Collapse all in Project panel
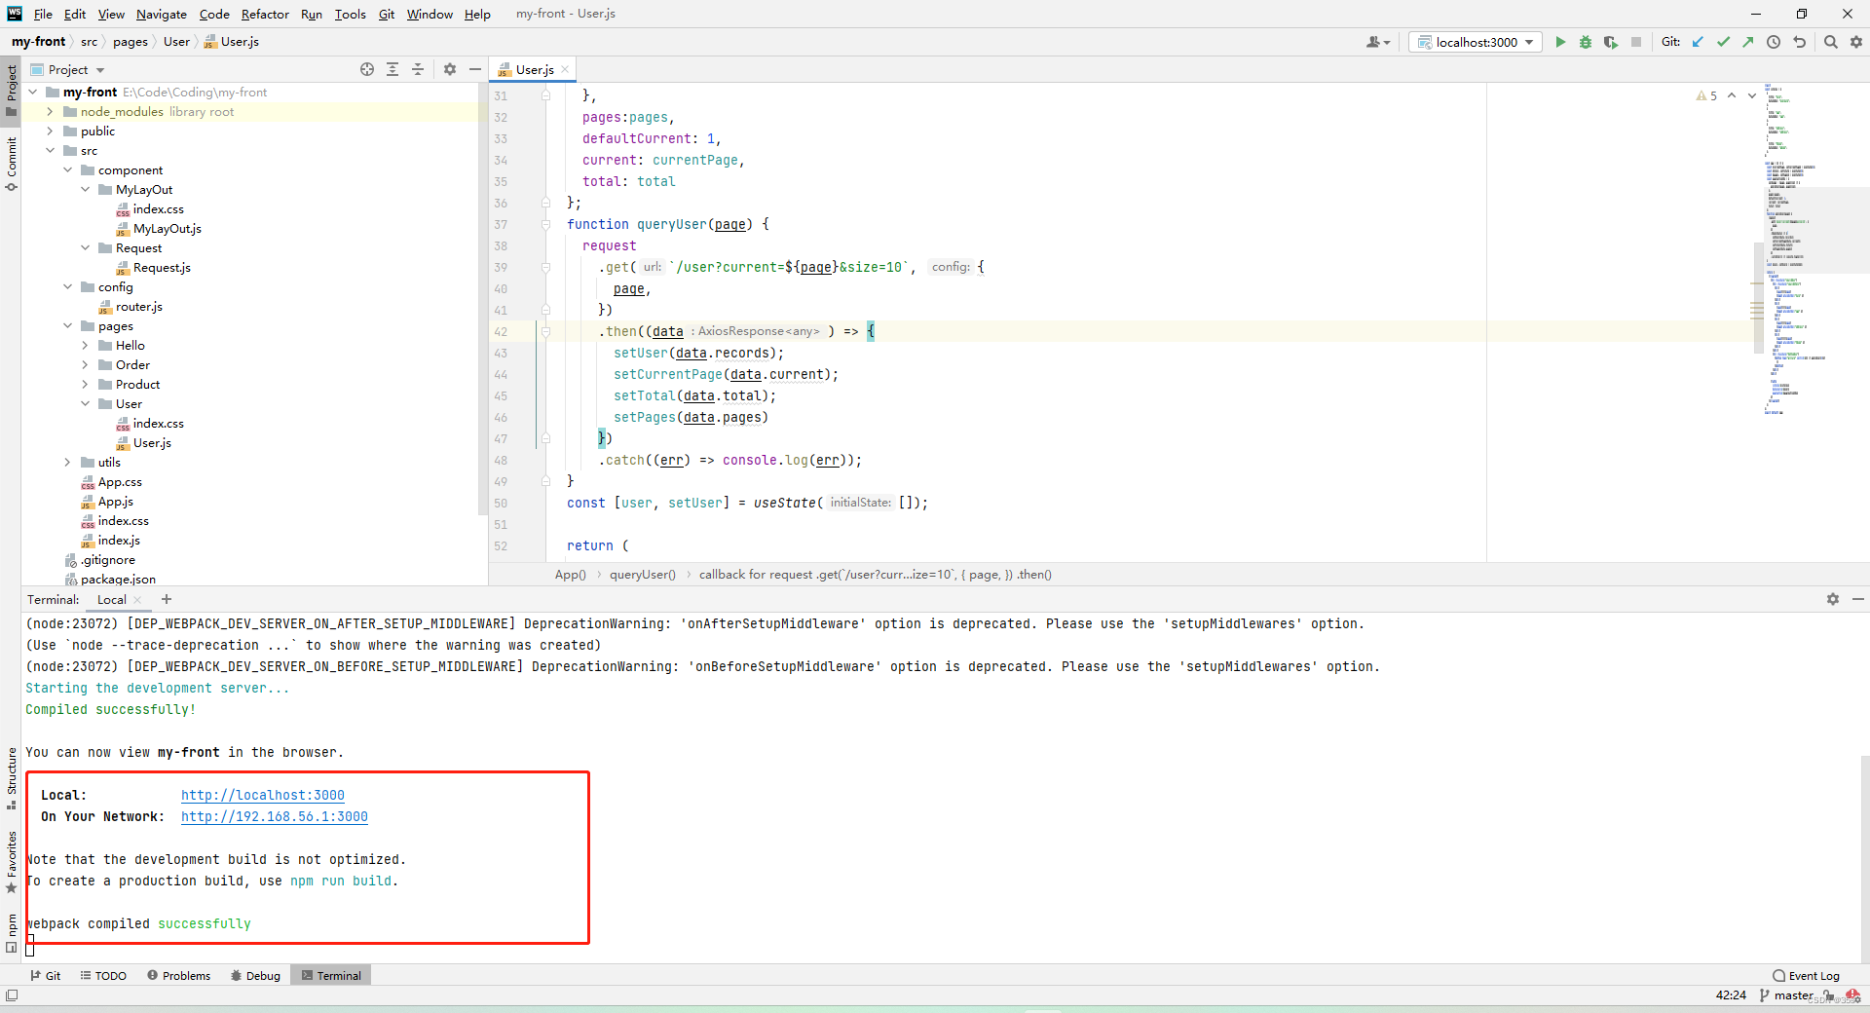 point(418,69)
